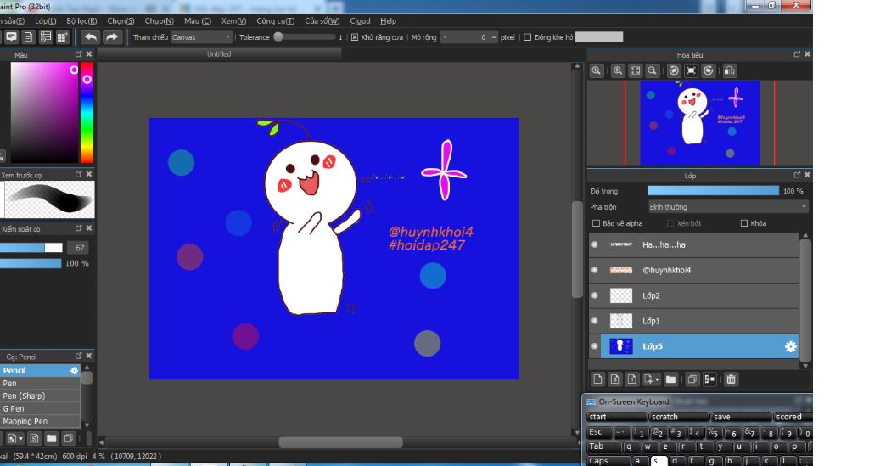
Task: Zoom out using the Hoa tiêu panel magnifier
Action: coord(653,71)
